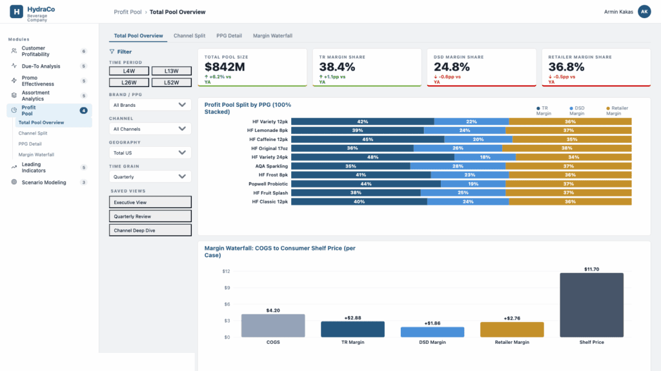The width and height of the screenshot is (661, 371).
Task: Switch to the Total Pool Overview tab
Action: click(138, 36)
